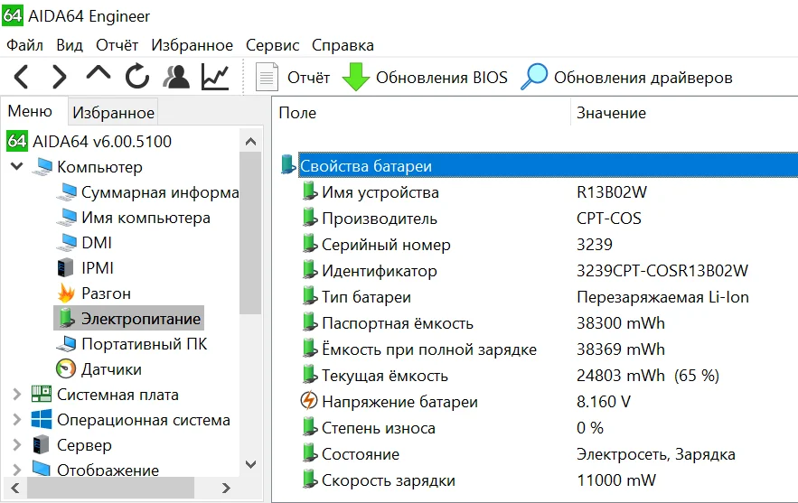
Task: Select the Свойства батареи header row
Action: coord(548,164)
